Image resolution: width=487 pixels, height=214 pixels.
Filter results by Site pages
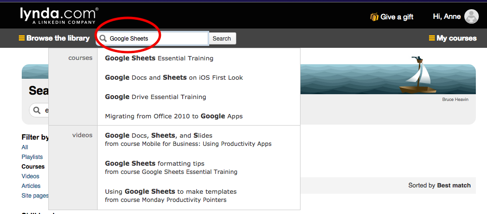coord(35,195)
